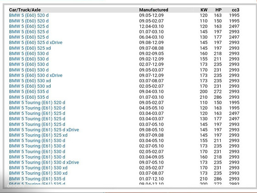The width and height of the screenshot is (257, 193).
Task: Select BMW 5 (E60) 530 xd made 03.07-08.07
Action: (x=30, y=81)
